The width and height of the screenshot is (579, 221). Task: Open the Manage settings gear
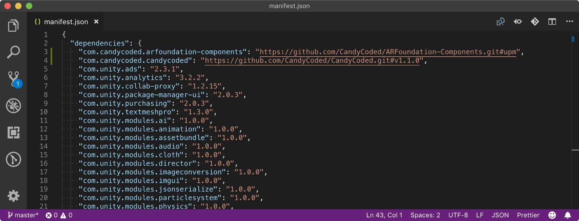[x=13, y=196]
